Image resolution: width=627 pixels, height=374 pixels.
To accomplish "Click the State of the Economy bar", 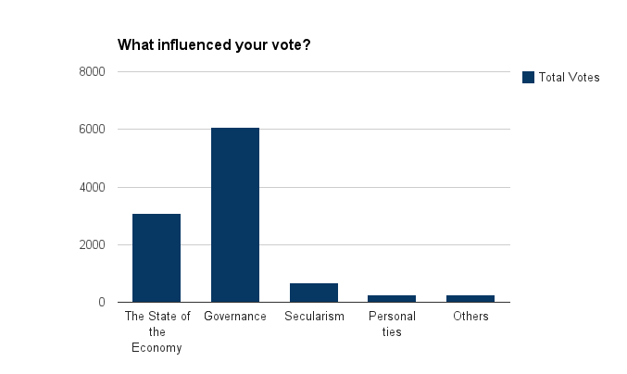I will pyautogui.click(x=157, y=258).
